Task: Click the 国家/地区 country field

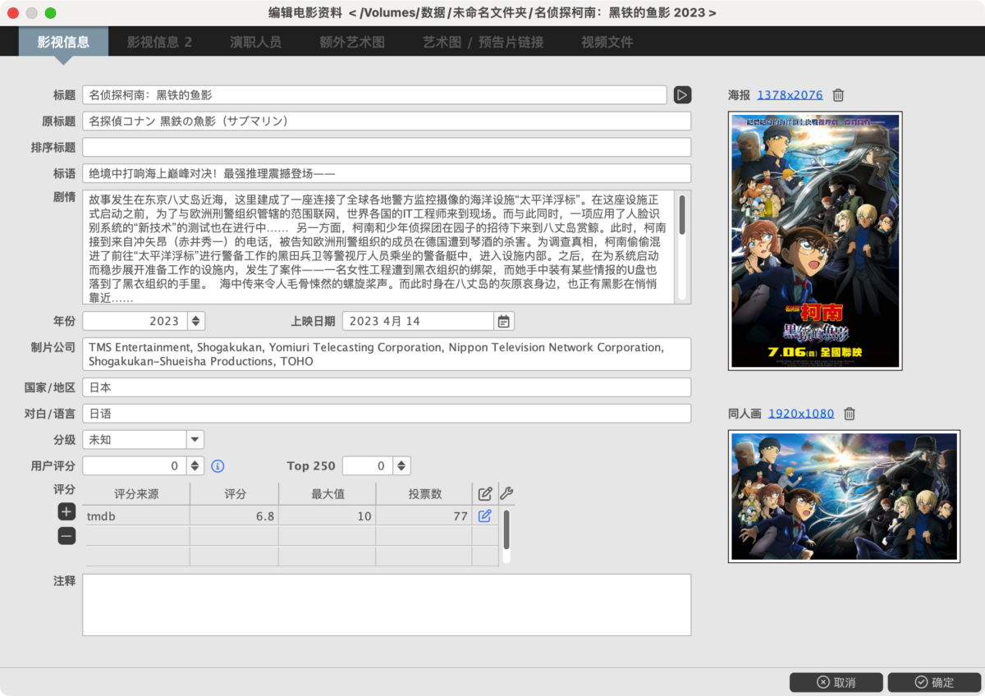Action: [387, 387]
